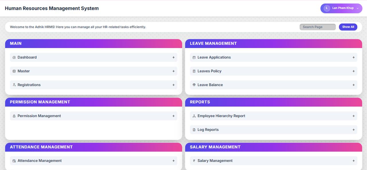Screen dimensions: 367x170
Task: Select the Leave Balance menu entry
Action: pyautogui.click(x=210, y=85)
